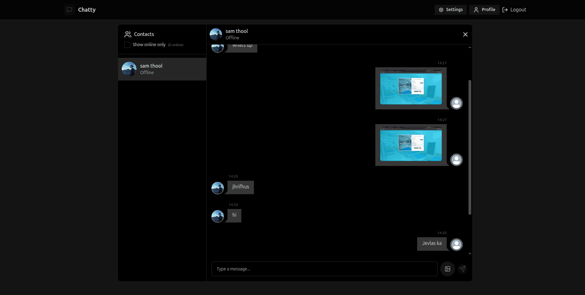
Task: Click sam thool's avatar in chat header
Action: pos(216,34)
